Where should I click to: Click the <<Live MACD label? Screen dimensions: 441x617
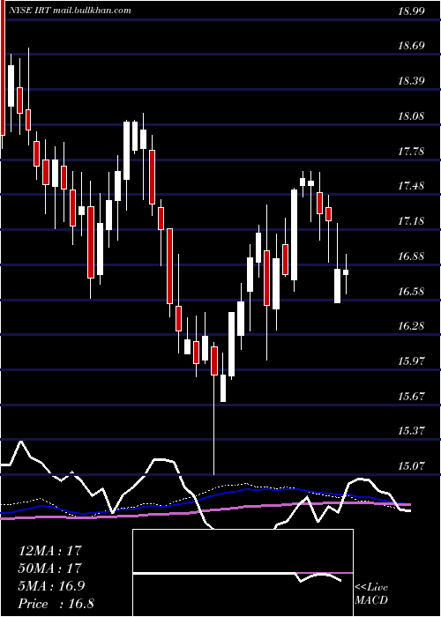click(x=371, y=594)
